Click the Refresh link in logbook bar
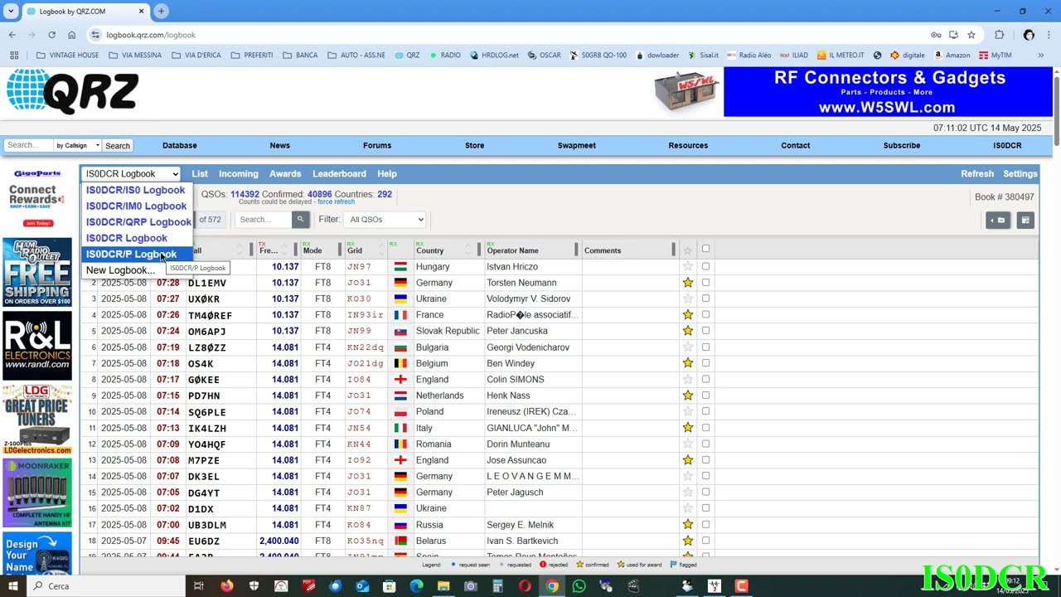This screenshot has width=1061, height=597. pos(977,173)
